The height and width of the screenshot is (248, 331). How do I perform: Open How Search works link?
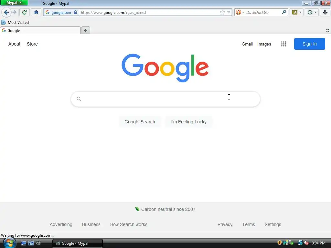(129, 224)
